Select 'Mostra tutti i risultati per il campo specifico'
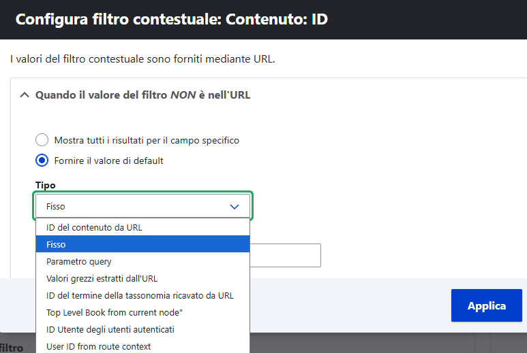Image resolution: width=527 pixels, height=353 pixels. (x=42, y=140)
